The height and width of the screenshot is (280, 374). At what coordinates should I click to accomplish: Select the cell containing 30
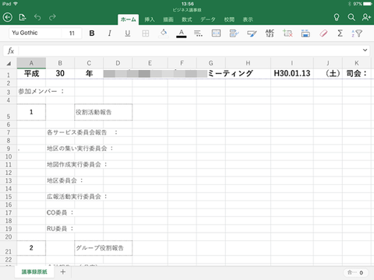[x=60, y=74]
